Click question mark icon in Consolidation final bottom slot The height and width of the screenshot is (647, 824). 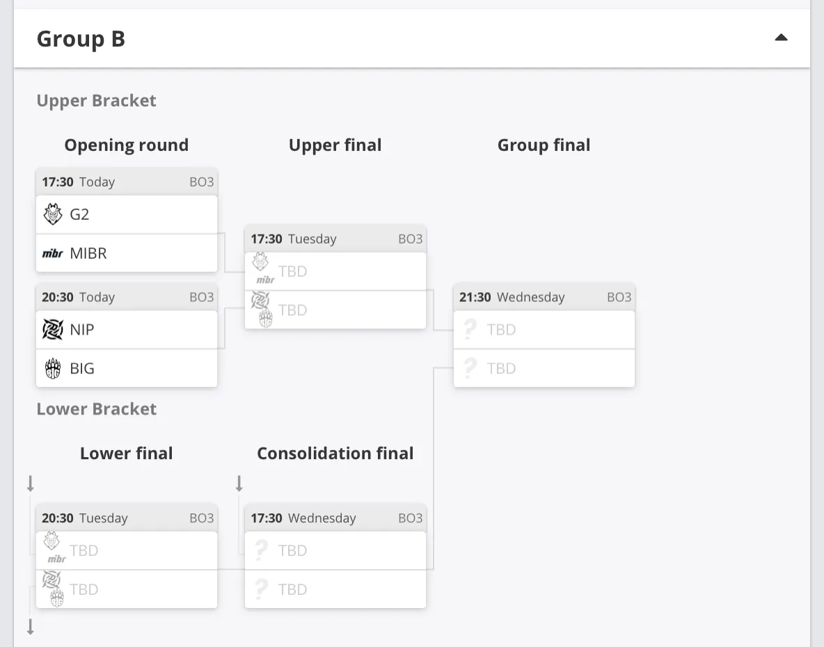[261, 589]
